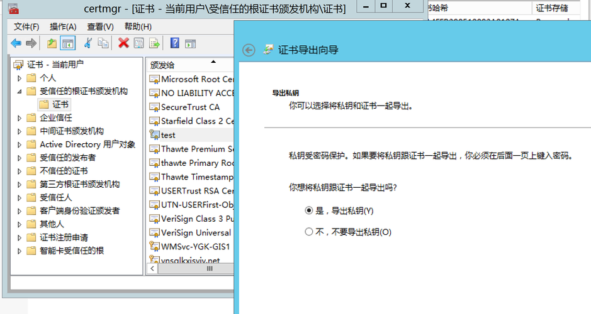The image size is (591, 314).
Task: Expand the 客户端身份验证颁发者 tree node
Action: (x=20, y=211)
